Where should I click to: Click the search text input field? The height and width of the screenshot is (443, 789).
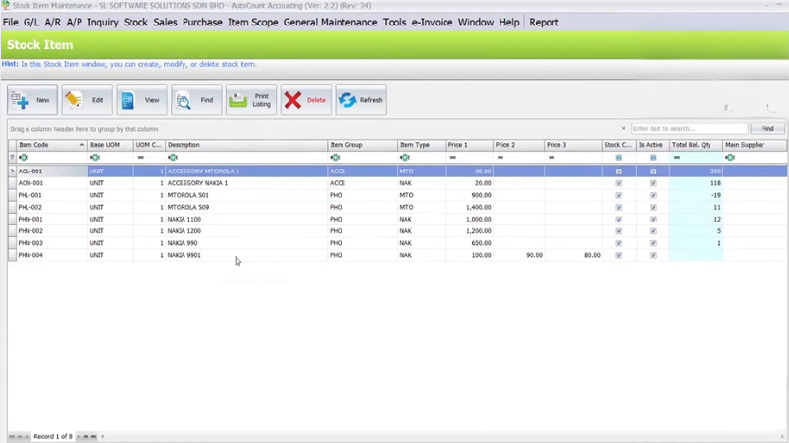click(689, 129)
